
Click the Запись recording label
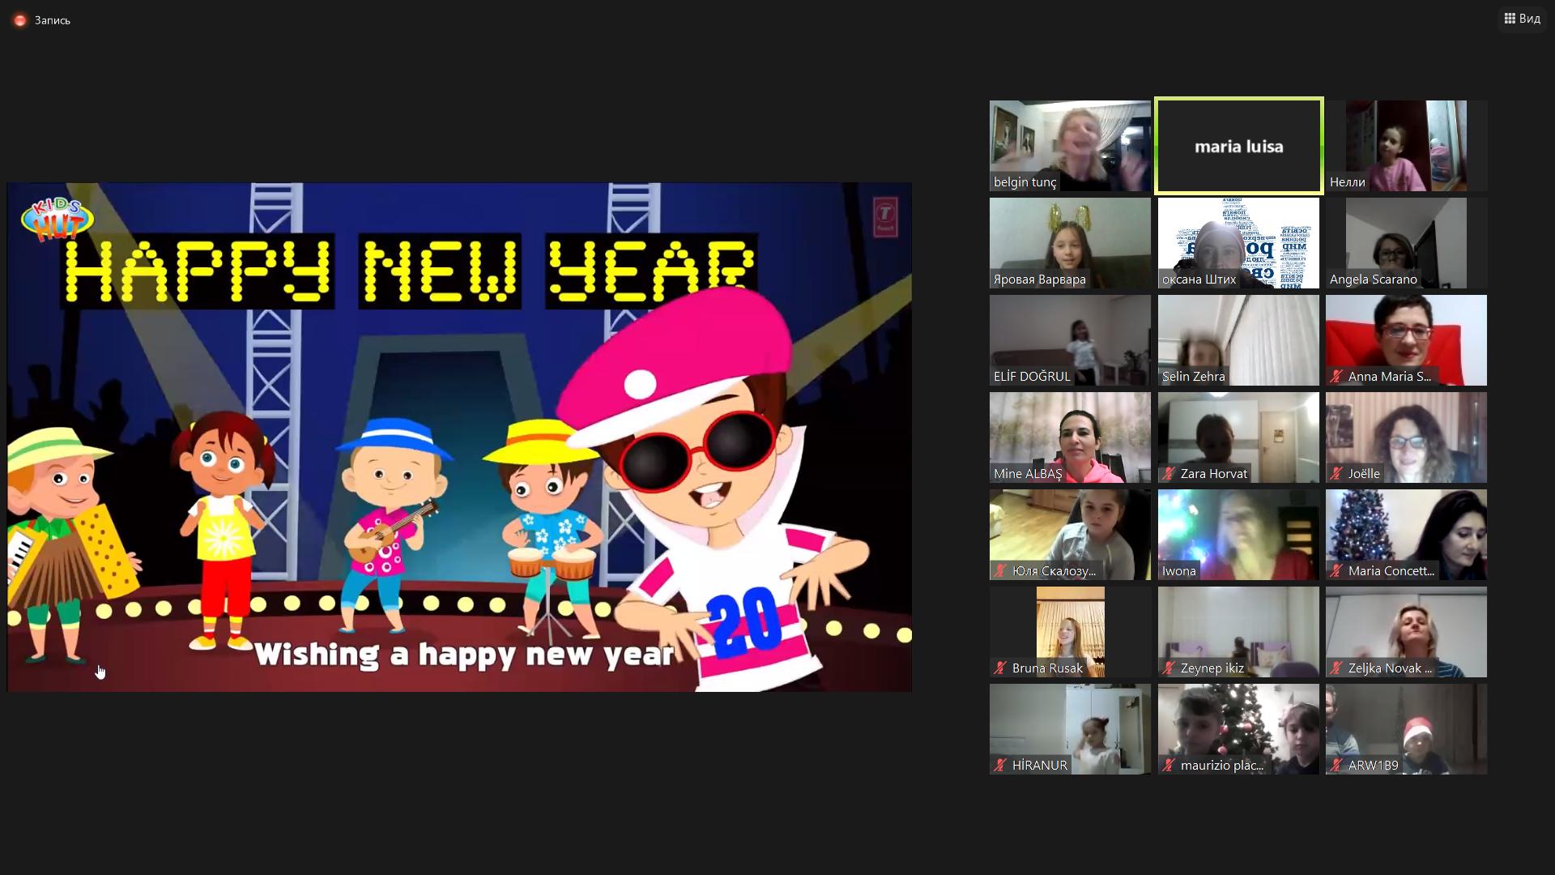[x=53, y=20]
